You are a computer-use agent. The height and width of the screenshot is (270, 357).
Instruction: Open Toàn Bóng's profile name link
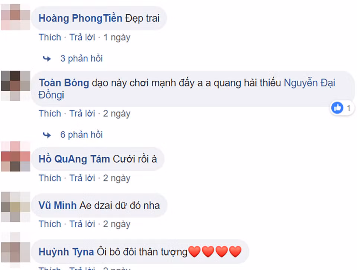64,83
